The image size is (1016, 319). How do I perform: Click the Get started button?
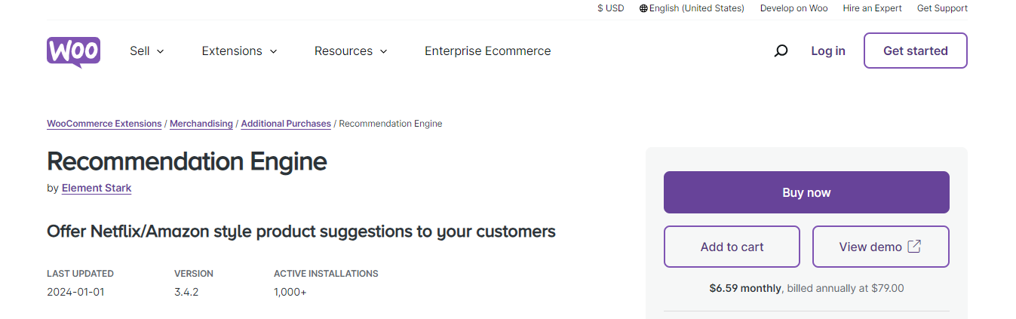pos(915,51)
